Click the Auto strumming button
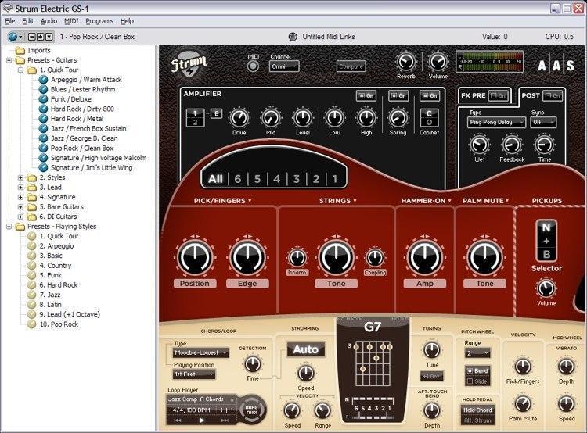This screenshot has height=433, width=587. pyautogui.click(x=305, y=349)
